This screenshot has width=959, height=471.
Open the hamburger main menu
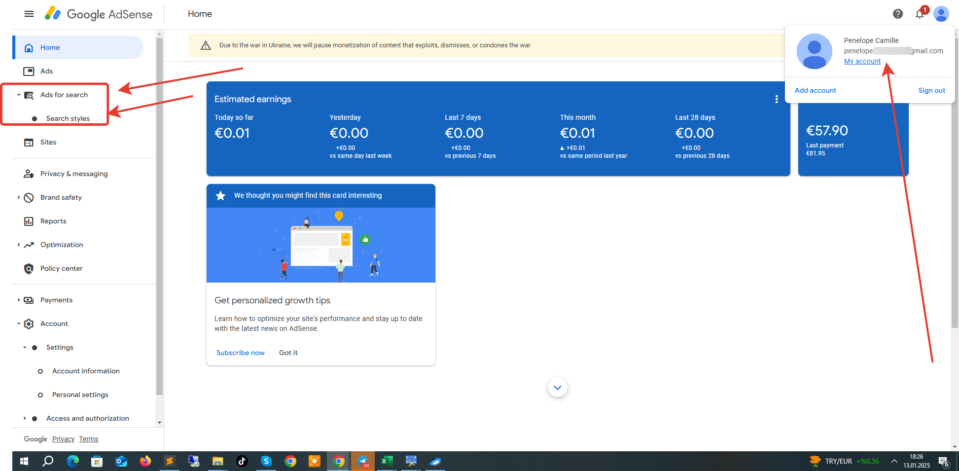pos(29,14)
